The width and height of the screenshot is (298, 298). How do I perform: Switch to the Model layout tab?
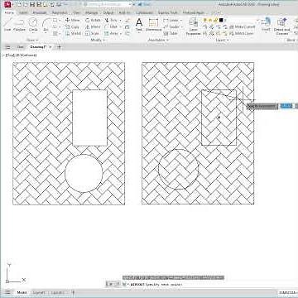[x=22, y=292]
